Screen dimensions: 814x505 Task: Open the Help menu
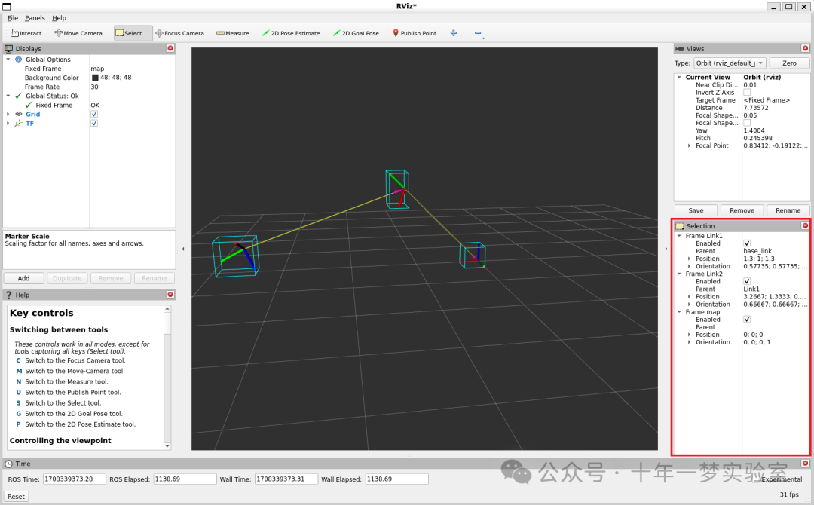(60, 17)
